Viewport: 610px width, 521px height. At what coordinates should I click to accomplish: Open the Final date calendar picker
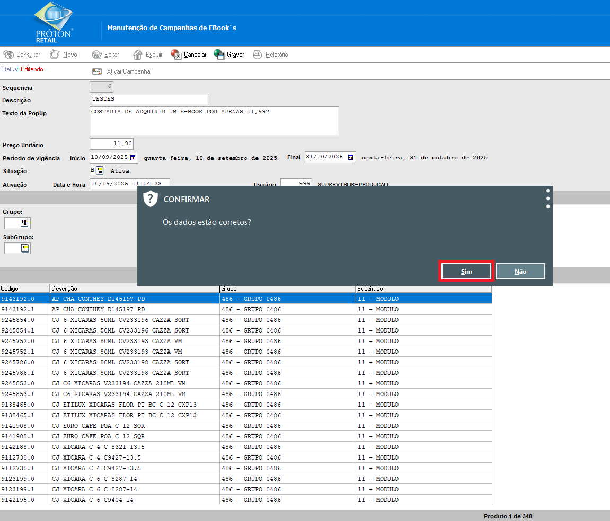(350, 157)
